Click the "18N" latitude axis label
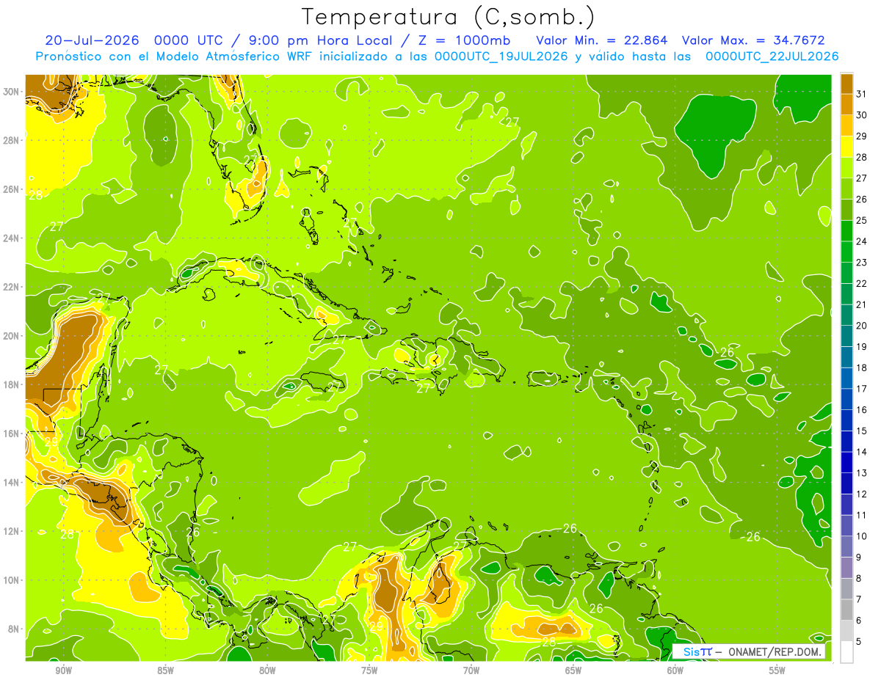The height and width of the screenshot is (680, 881). pyautogui.click(x=11, y=384)
